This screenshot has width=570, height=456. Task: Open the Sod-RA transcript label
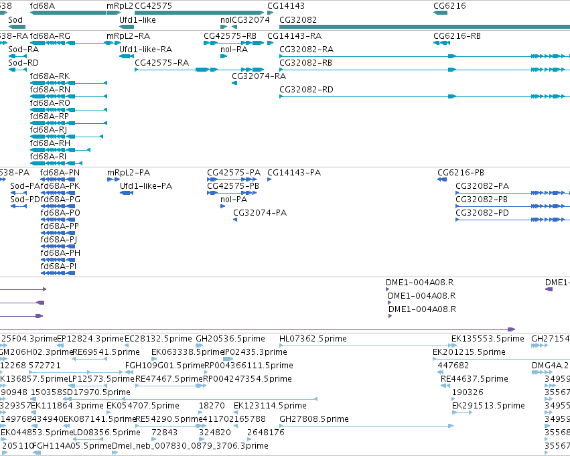pyautogui.click(x=23, y=50)
